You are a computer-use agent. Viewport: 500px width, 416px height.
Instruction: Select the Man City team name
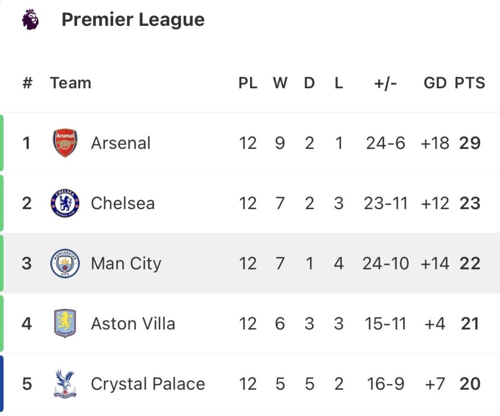tap(126, 264)
